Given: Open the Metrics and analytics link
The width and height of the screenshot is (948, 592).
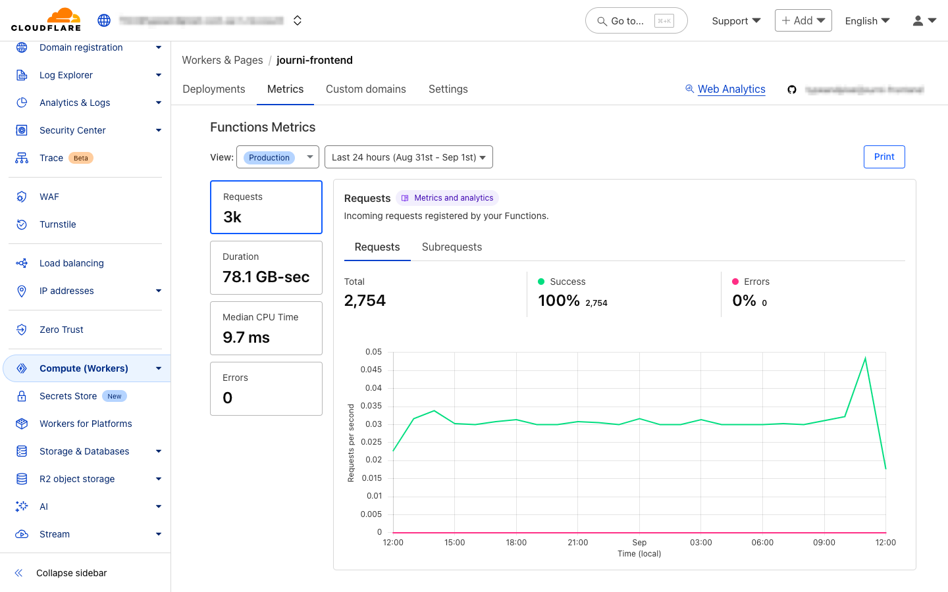Looking at the screenshot, I should [447, 198].
